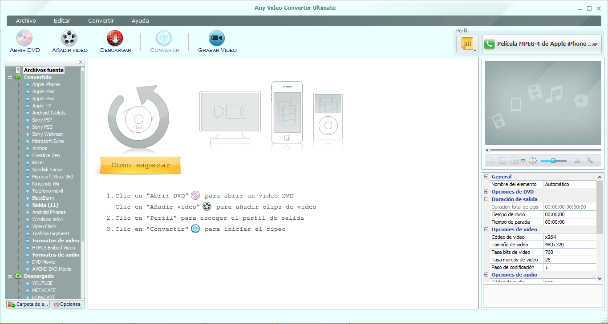Select Formatos de audio entry
Image resolution: width=608 pixels, height=324 pixels.
pos(56,255)
